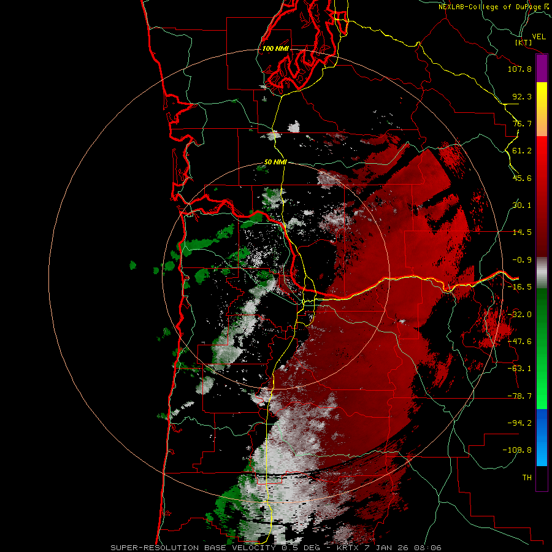The image size is (552, 552).
Task: Click the green segment of the color bar
Action: [542, 348]
